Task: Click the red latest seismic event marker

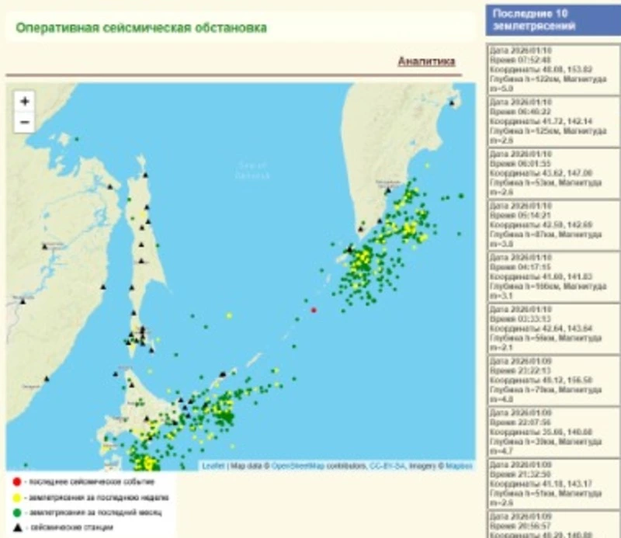Action: pos(314,310)
